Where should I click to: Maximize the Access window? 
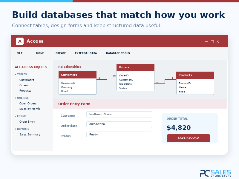pyautogui.click(x=212, y=41)
